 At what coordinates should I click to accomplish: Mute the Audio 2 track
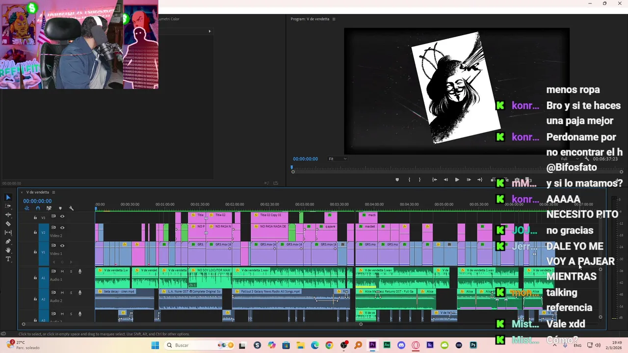(x=62, y=293)
